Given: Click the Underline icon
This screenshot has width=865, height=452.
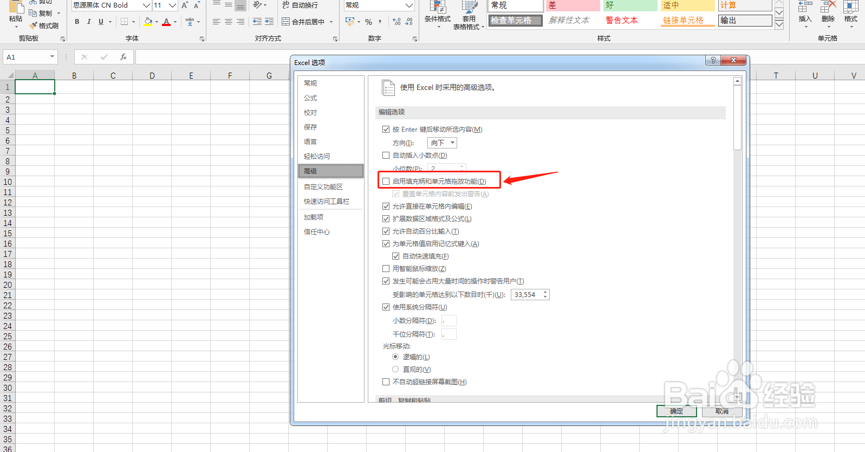Looking at the screenshot, I should (x=101, y=22).
